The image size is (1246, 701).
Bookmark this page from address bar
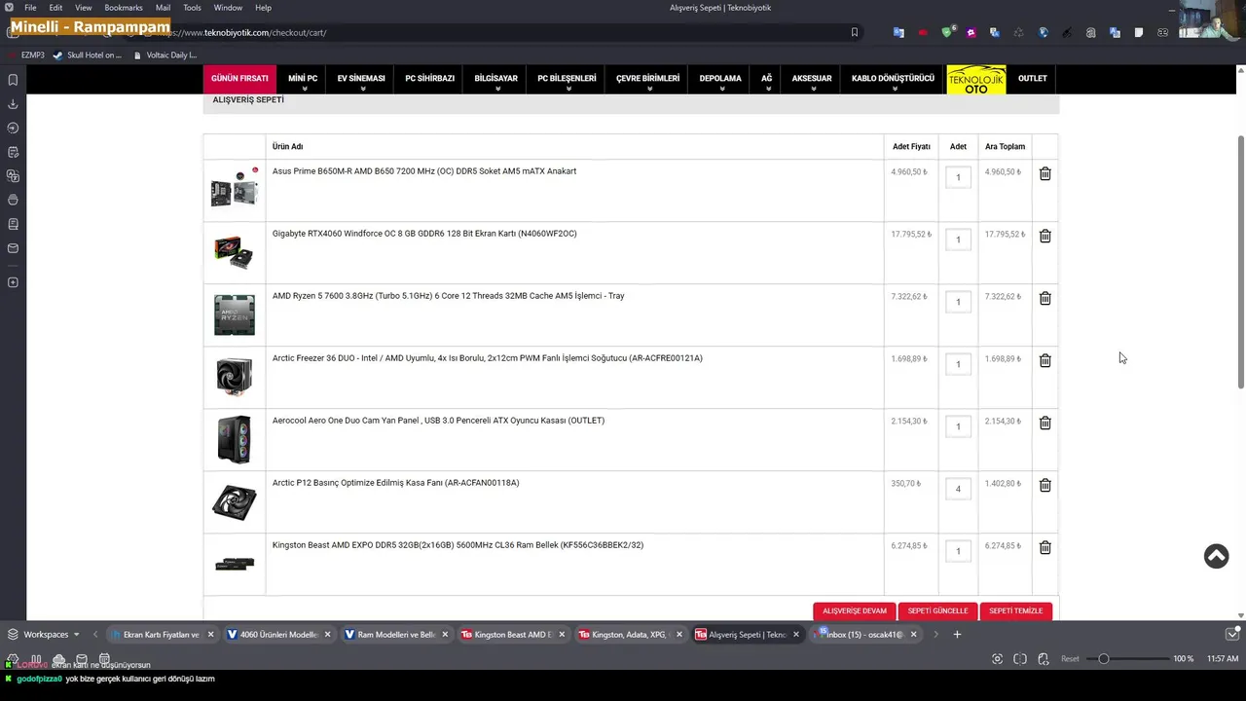coord(855,32)
